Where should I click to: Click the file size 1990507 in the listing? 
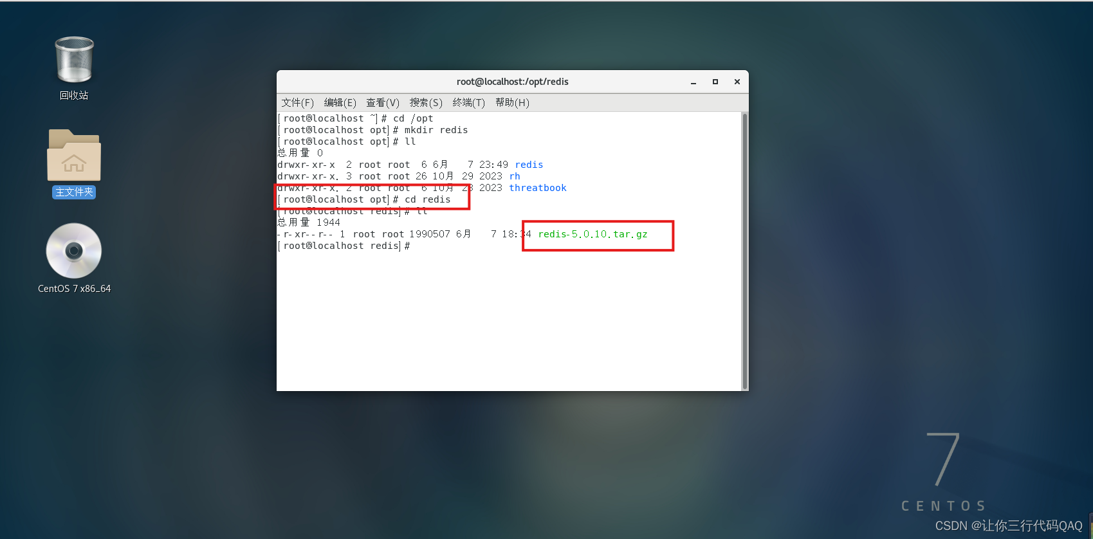pyautogui.click(x=430, y=234)
